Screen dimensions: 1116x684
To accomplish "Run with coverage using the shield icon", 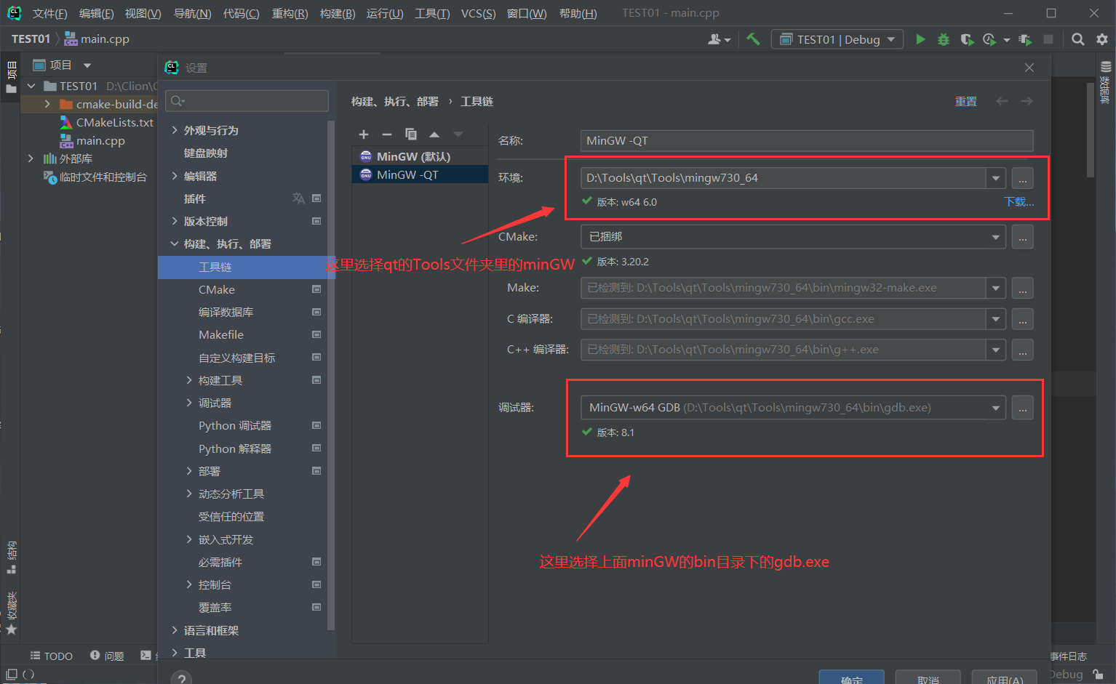I will pos(966,39).
